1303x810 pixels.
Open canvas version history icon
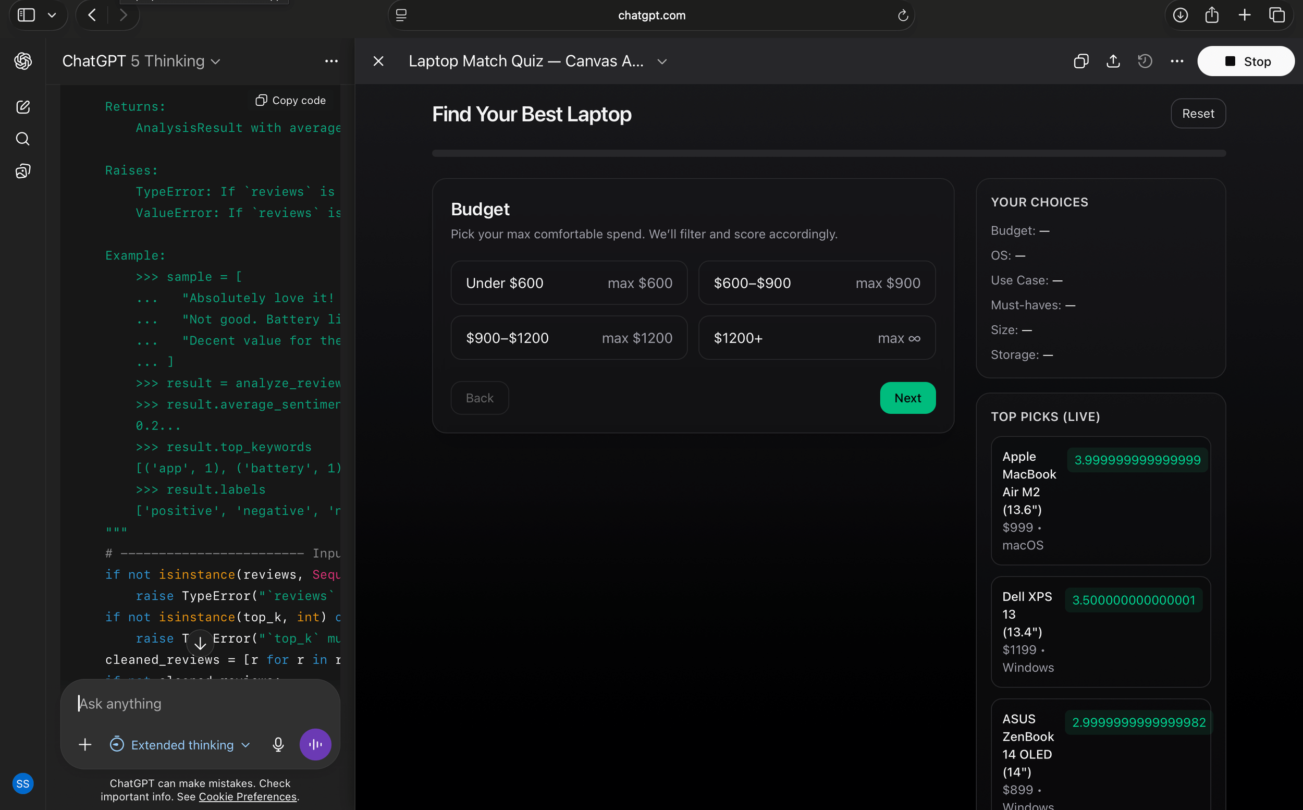tap(1145, 61)
